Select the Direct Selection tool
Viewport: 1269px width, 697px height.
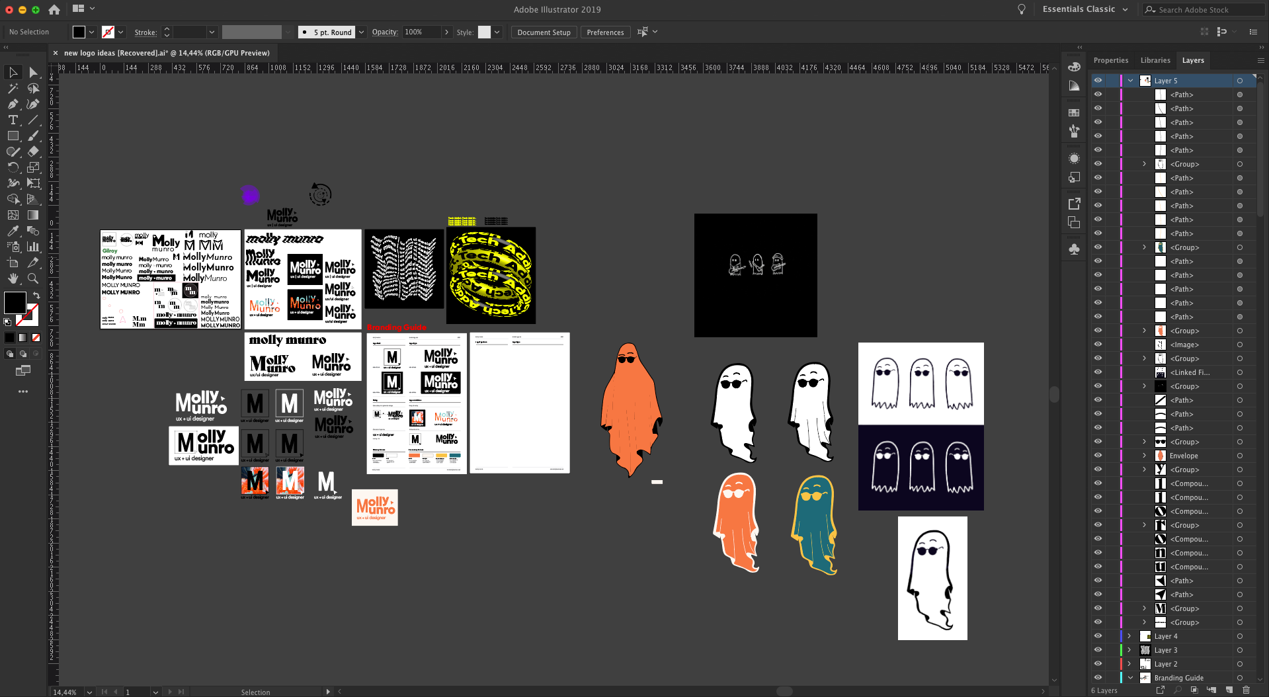pyautogui.click(x=33, y=72)
